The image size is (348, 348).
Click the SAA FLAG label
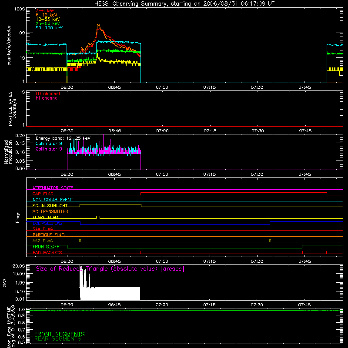click(x=43, y=229)
